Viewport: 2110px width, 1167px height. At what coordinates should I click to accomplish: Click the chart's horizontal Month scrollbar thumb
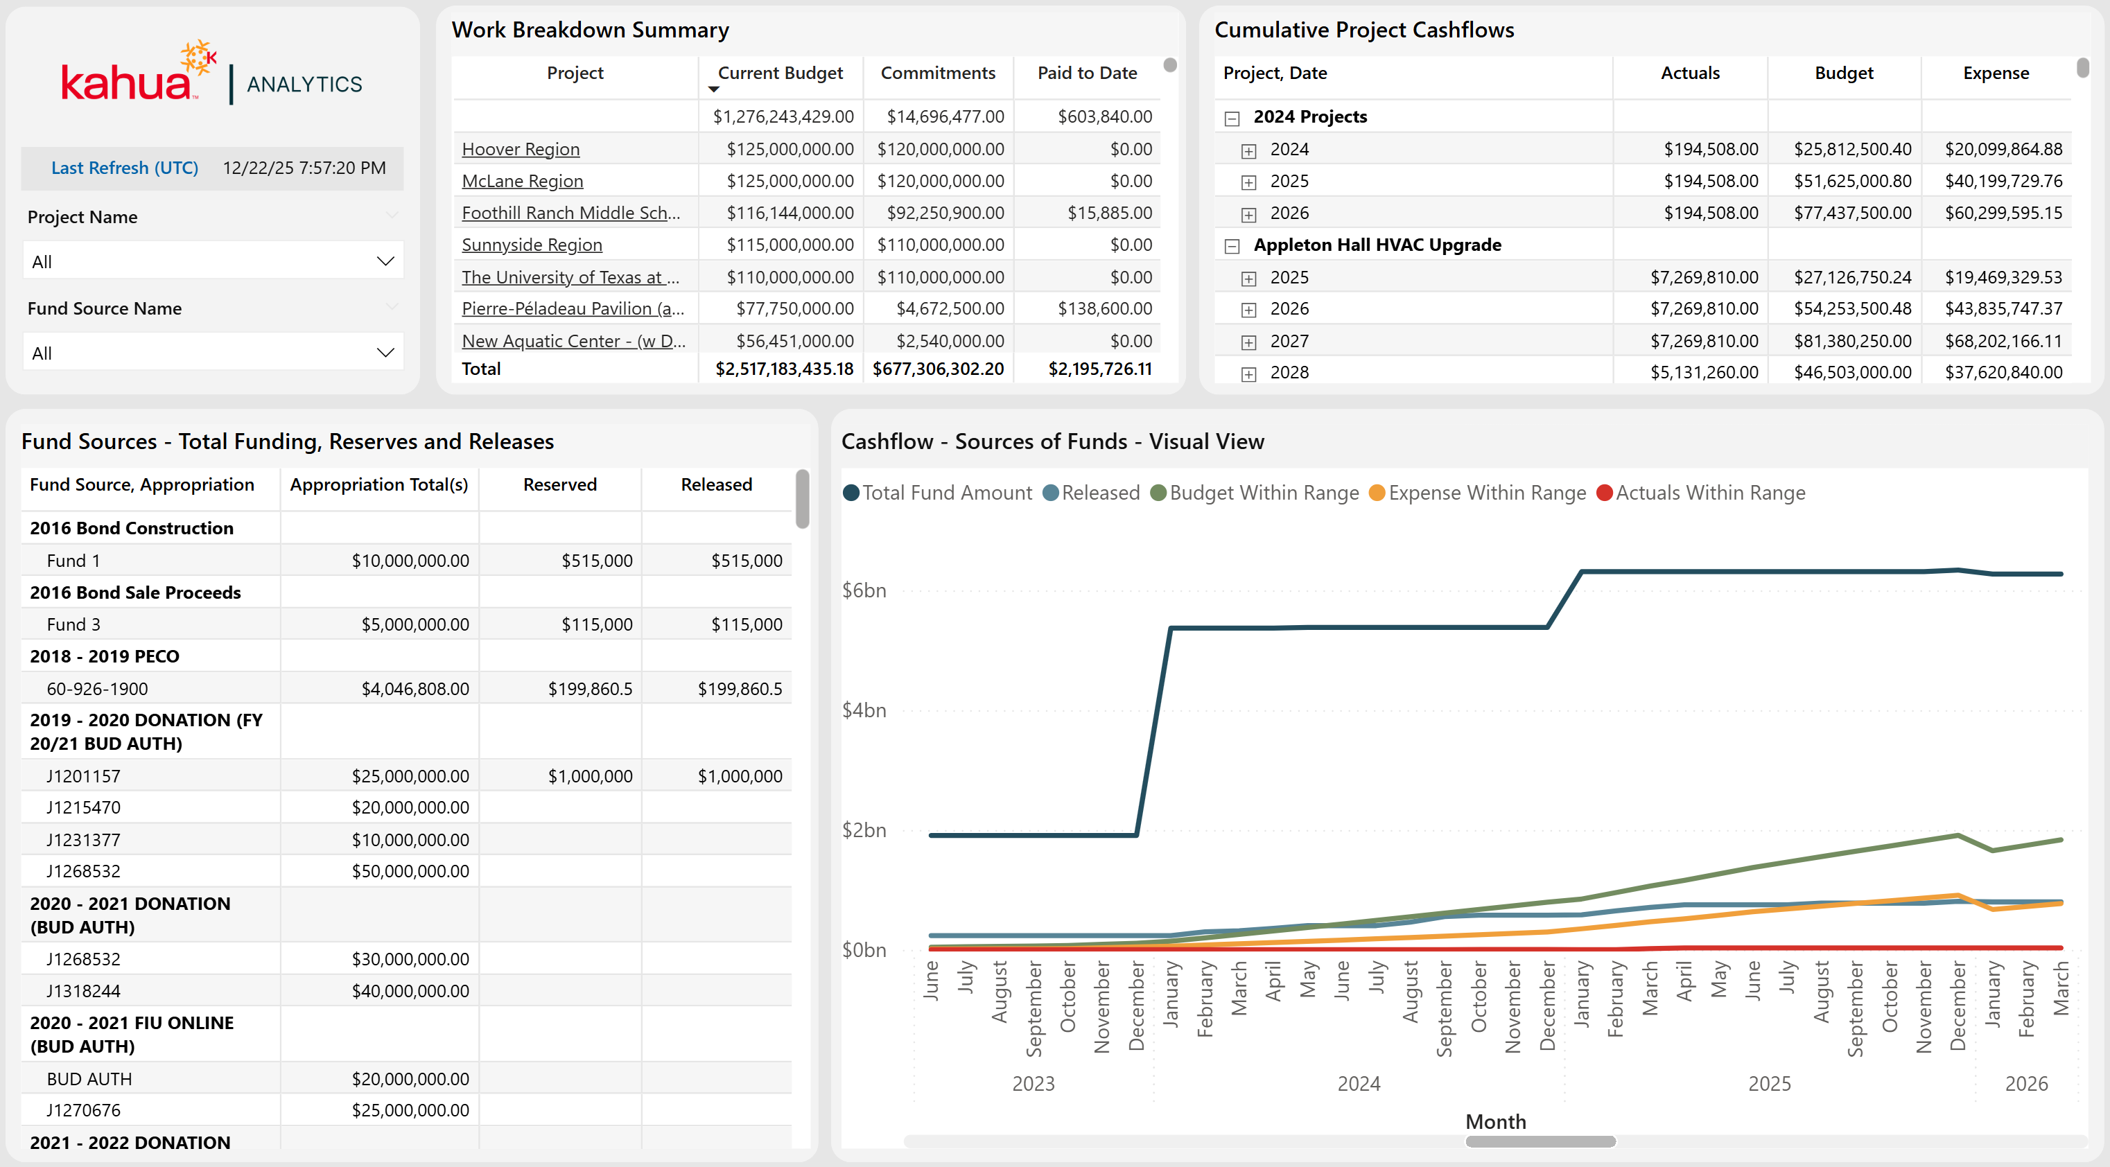tap(1540, 1141)
